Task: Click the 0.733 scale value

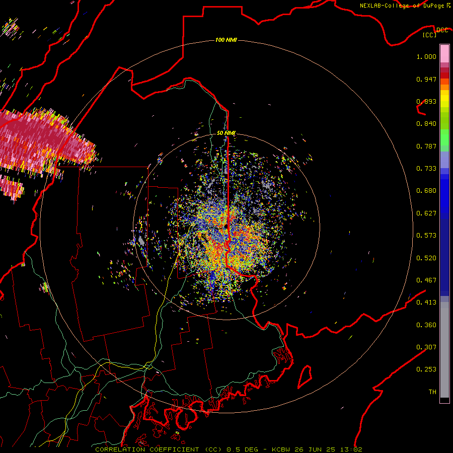Action: coord(426,169)
